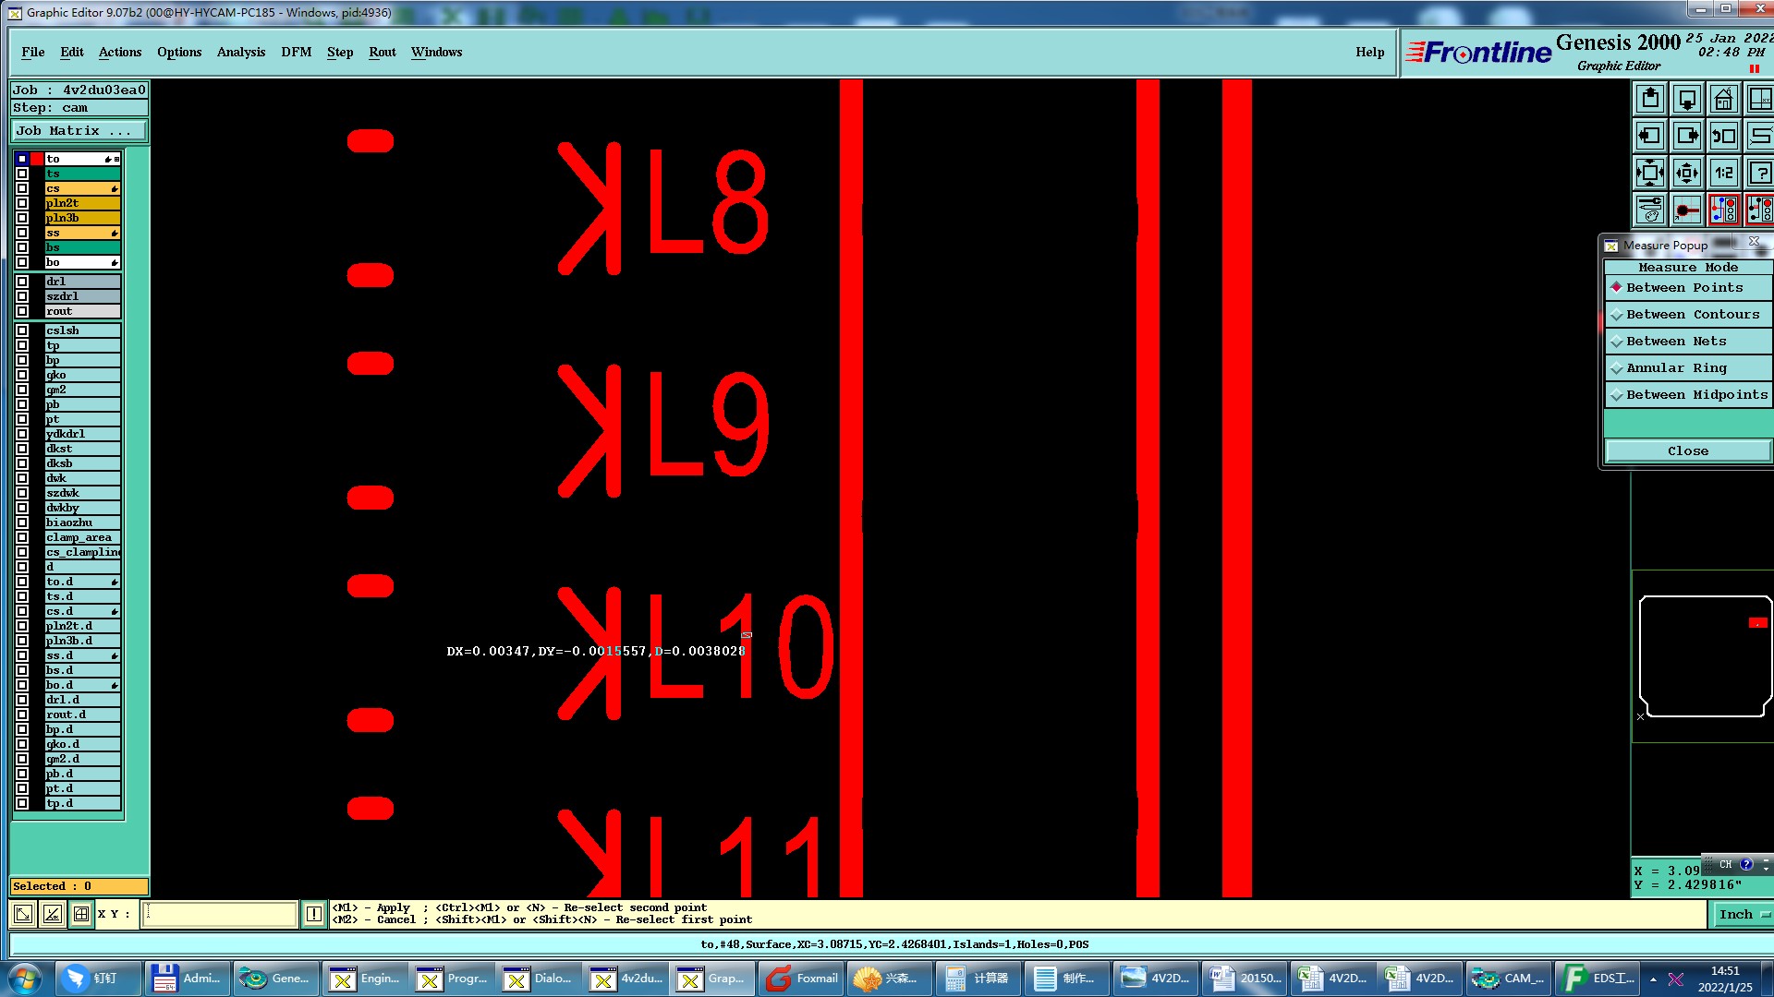
Task: Click the X Y coordinate input field
Action: [220, 914]
